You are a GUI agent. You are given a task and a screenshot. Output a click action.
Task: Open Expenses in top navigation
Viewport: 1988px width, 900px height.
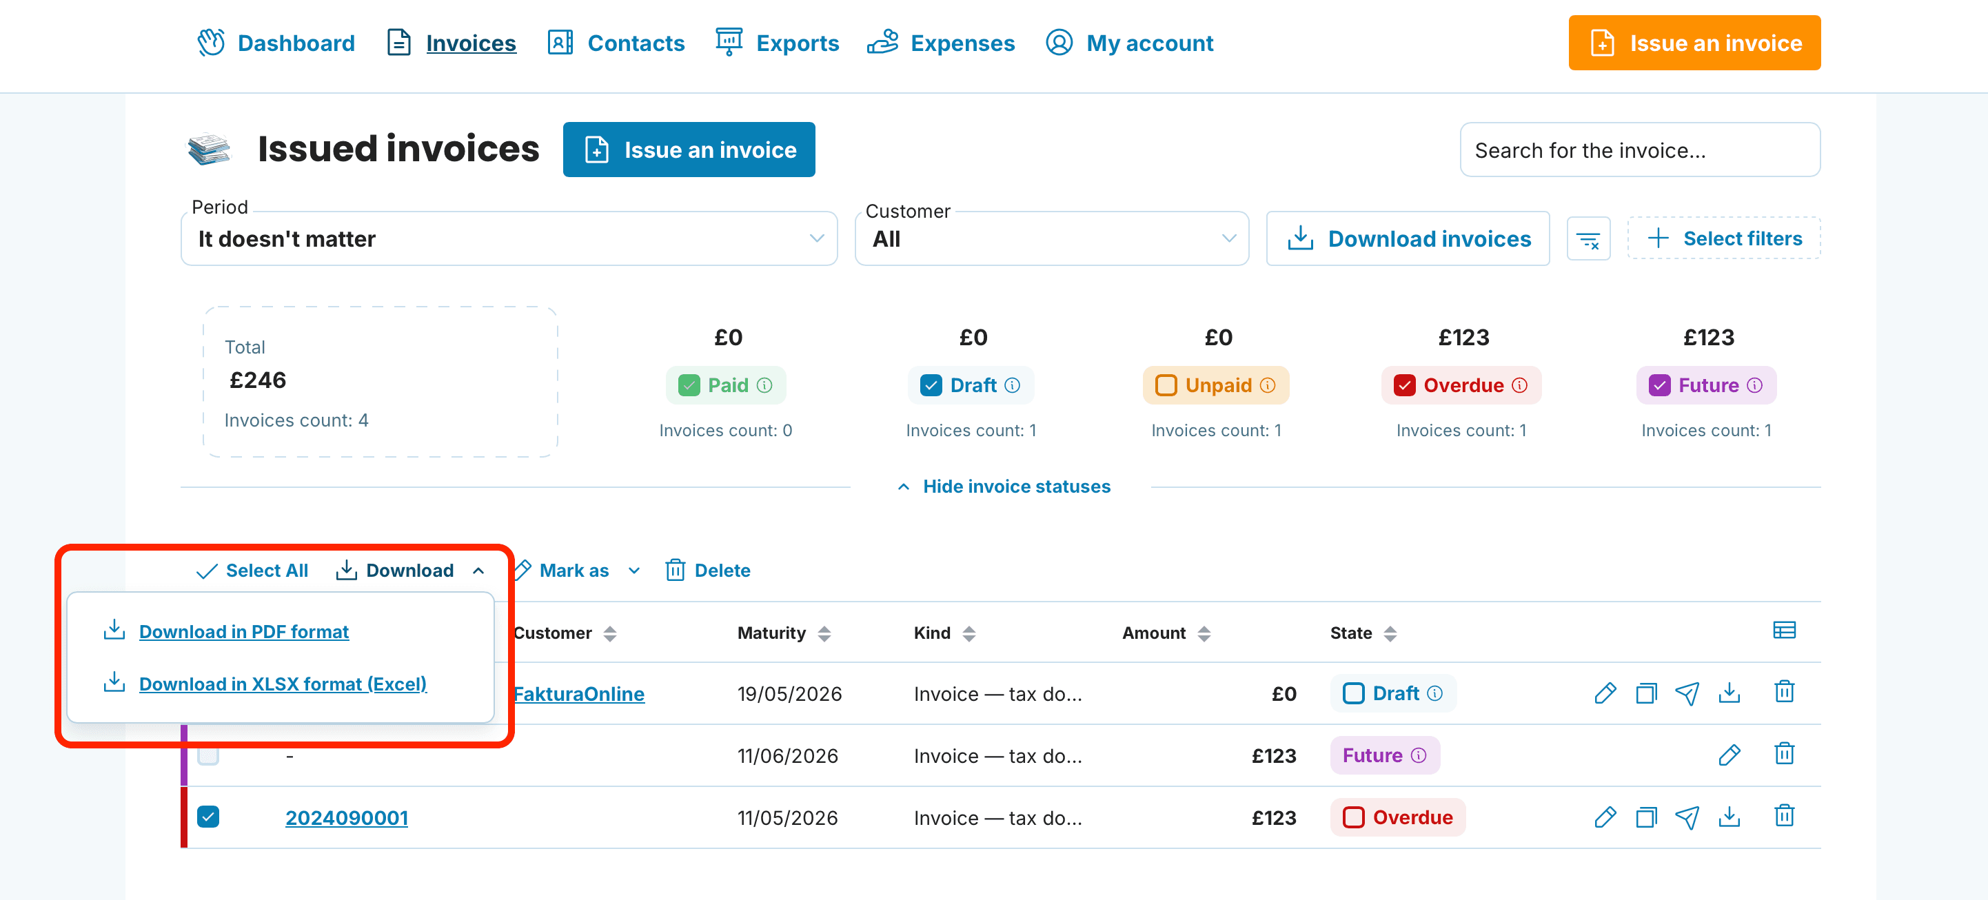[x=941, y=43]
